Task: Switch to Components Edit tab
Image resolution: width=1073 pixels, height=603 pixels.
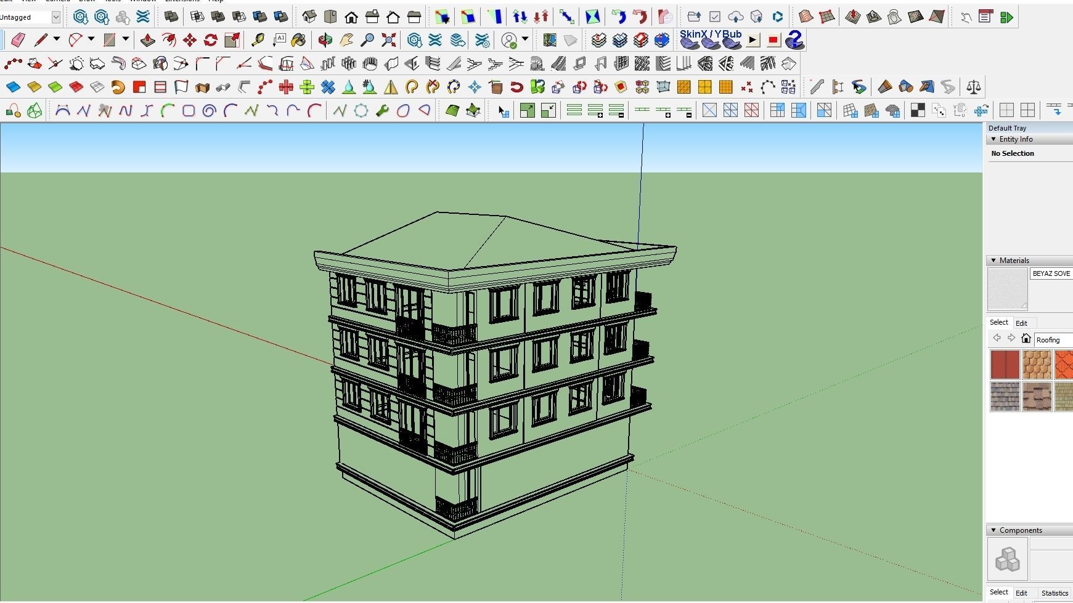Action: (x=1021, y=593)
